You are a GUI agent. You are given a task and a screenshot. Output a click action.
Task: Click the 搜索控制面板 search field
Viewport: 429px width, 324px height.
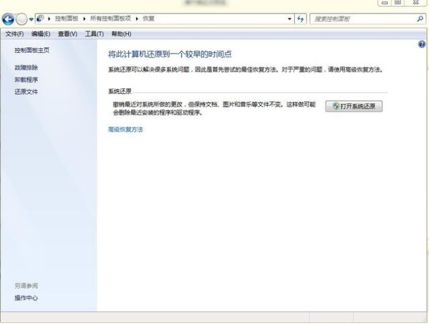[362, 19]
